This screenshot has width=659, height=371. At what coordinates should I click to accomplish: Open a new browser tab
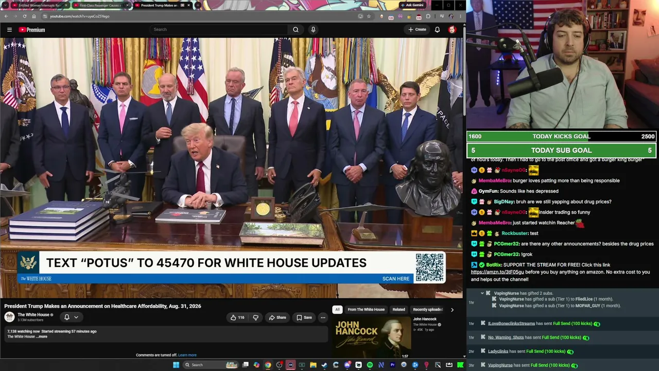tap(198, 5)
